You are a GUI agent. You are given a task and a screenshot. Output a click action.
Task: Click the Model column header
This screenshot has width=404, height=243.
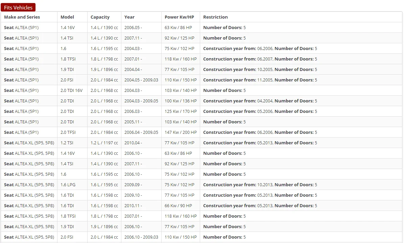point(67,17)
